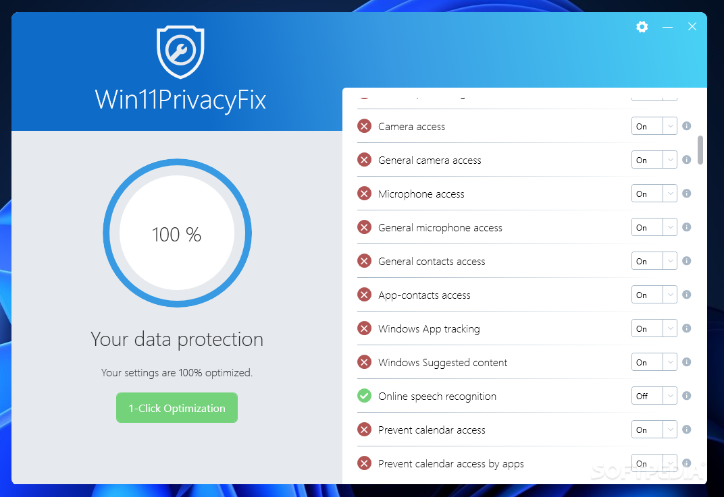Open General microphone access dropdown
The width and height of the screenshot is (724, 497).
tap(654, 227)
